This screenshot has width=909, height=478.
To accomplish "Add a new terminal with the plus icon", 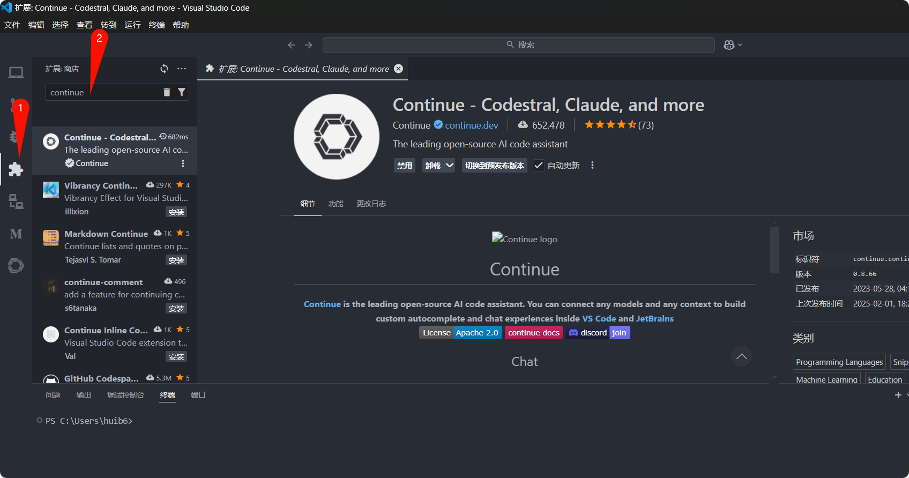I will pyautogui.click(x=898, y=395).
